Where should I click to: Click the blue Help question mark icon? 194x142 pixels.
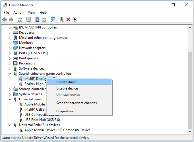click(37, 19)
